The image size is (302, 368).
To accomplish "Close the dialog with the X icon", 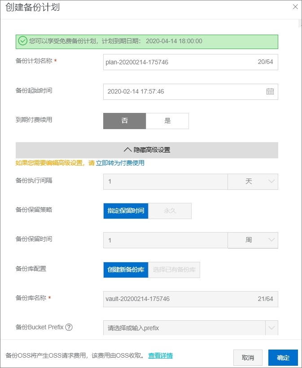I will click(x=295, y=7).
